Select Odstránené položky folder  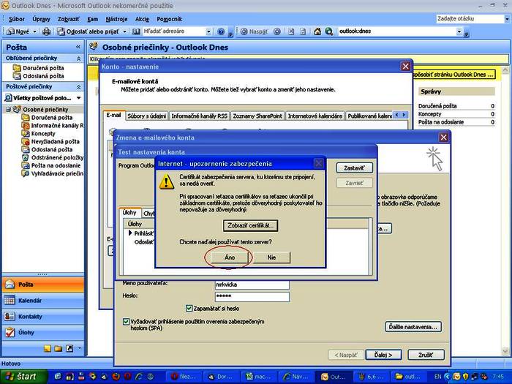[x=52, y=157]
